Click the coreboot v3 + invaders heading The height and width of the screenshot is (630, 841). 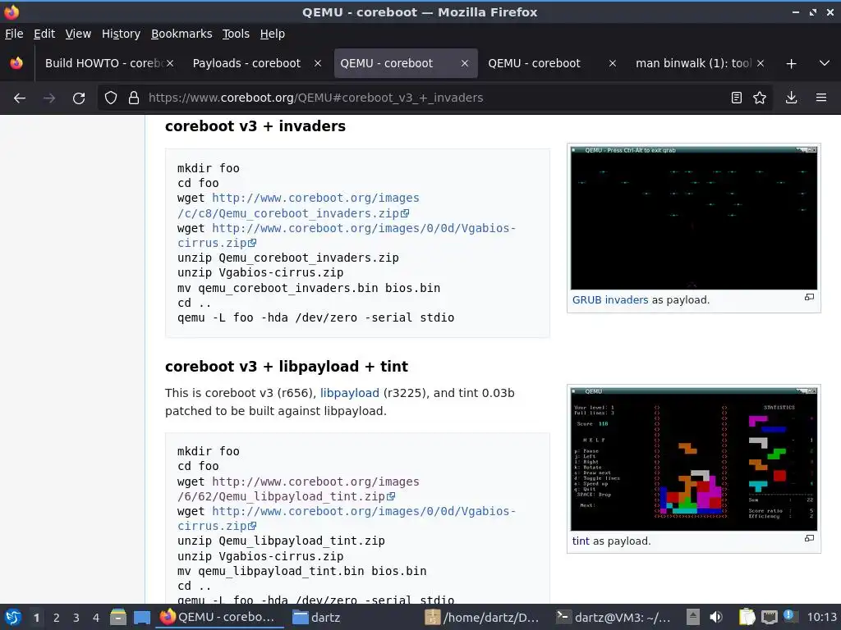[x=255, y=126]
